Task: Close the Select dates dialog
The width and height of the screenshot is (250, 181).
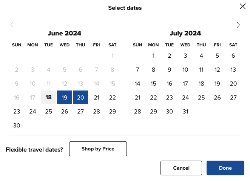Action: click(x=242, y=6)
